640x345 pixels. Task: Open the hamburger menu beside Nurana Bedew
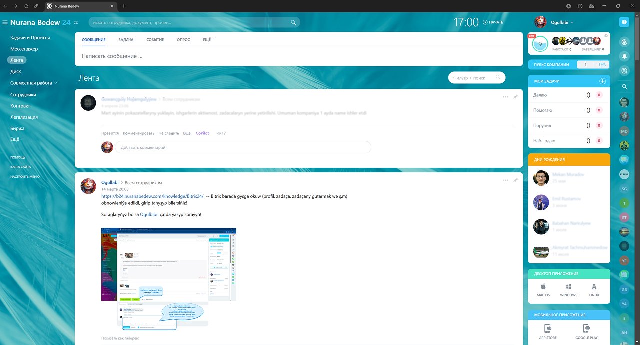5,22
